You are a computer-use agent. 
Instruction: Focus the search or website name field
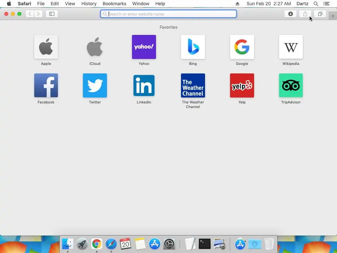coord(168,14)
